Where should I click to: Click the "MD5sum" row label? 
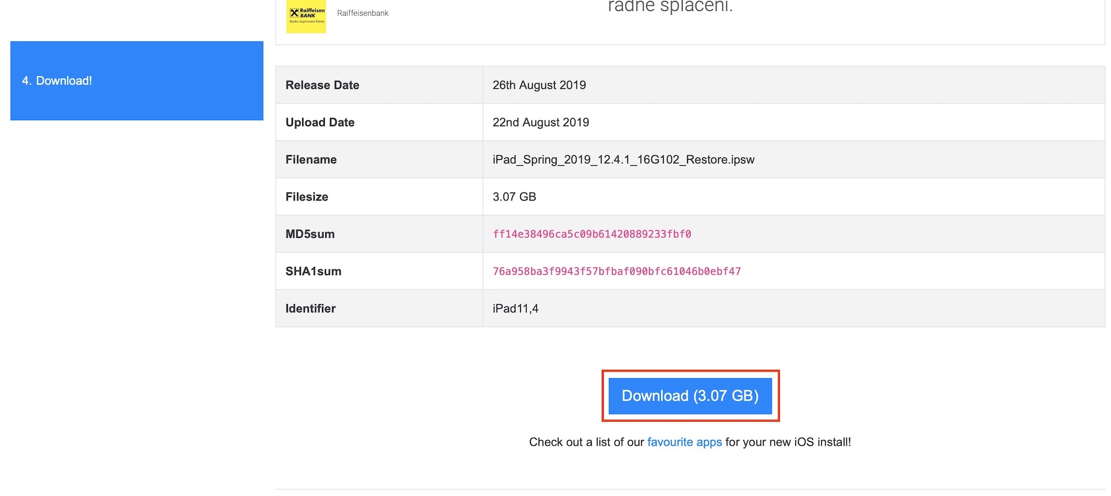310,234
